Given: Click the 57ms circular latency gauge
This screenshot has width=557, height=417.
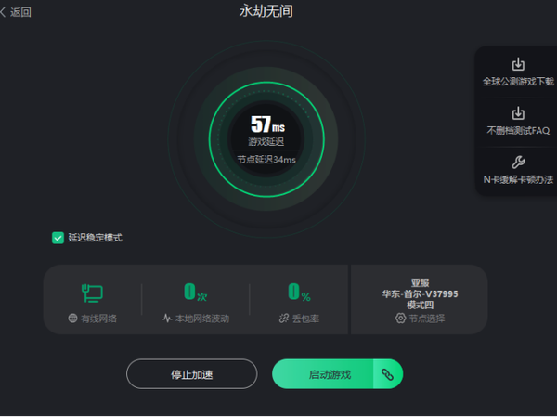Looking at the screenshot, I should click(x=266, y=139).
